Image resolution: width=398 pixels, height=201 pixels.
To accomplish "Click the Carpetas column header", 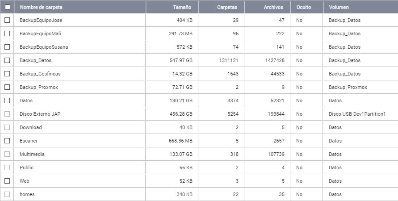I will click(227, 7).
